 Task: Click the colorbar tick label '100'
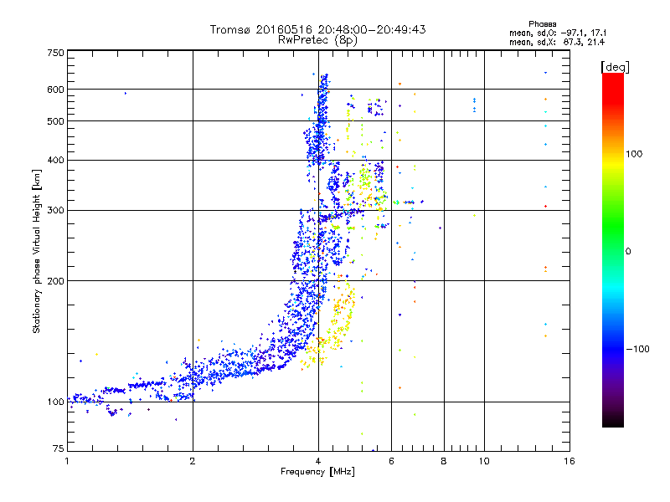634,154
